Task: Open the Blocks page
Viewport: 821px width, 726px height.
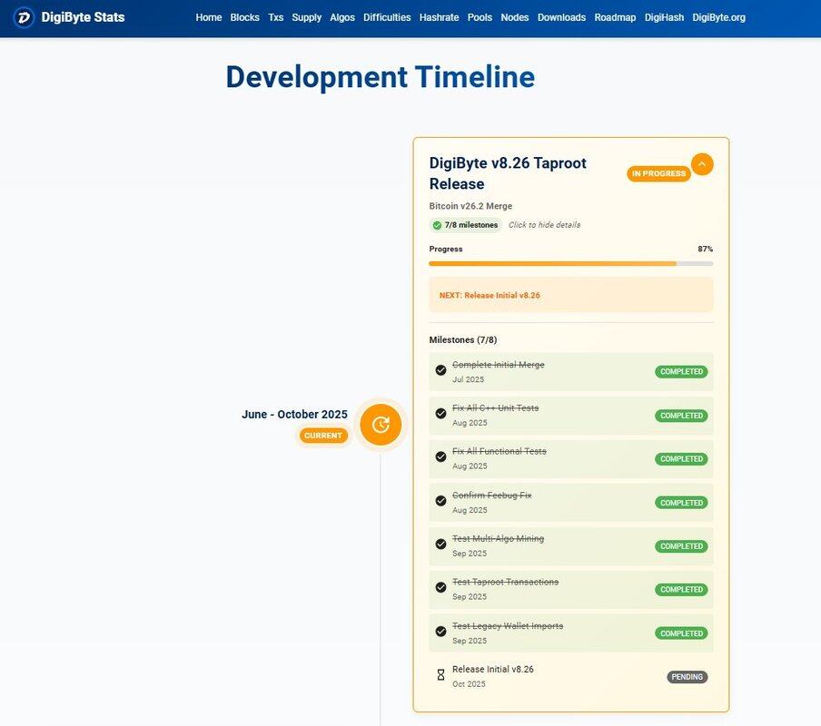Action: (244, 17)
